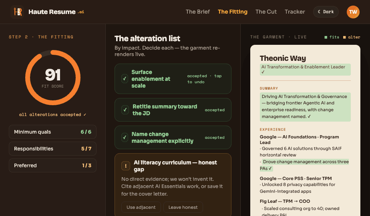
Task: Click the green fits legend square
Action: (x=326, y=37)
